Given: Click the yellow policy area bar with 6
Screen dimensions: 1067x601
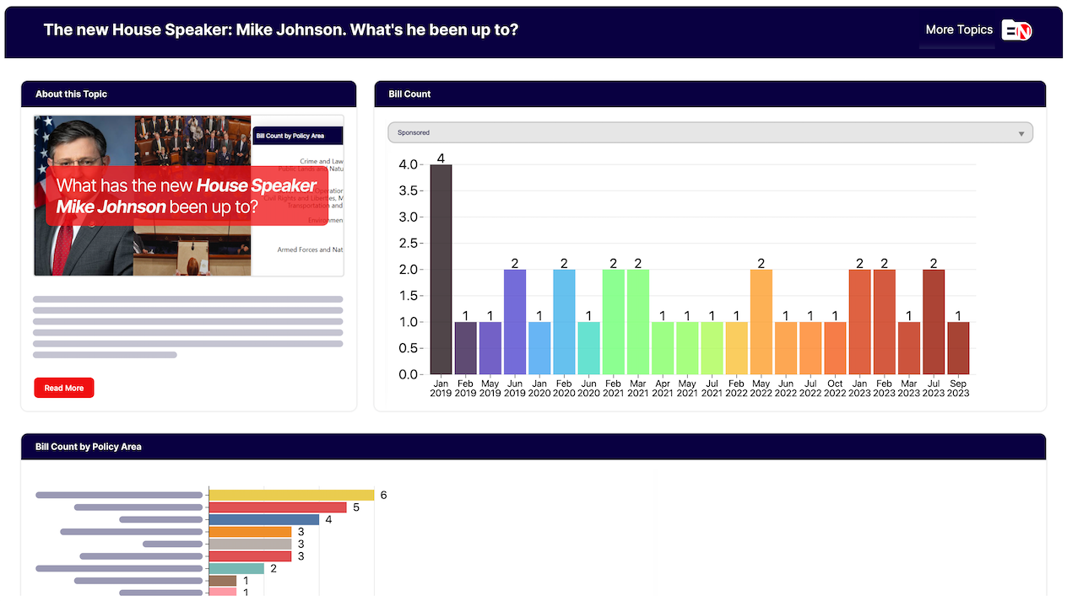Looking at the screenshot, I should coord(291,495).
